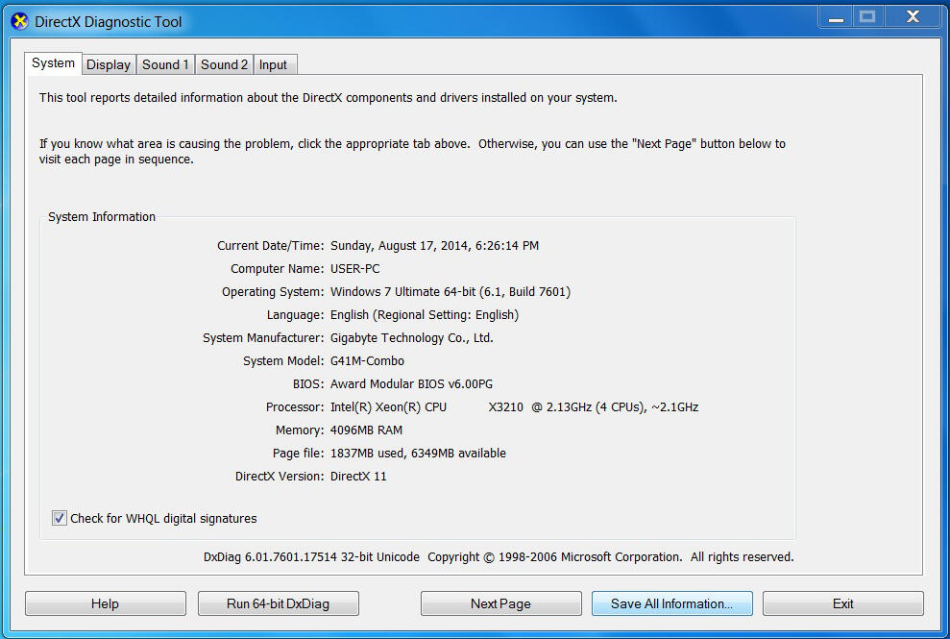Click the disabled maximize button

pyautogui.click(x=867, y=17)
